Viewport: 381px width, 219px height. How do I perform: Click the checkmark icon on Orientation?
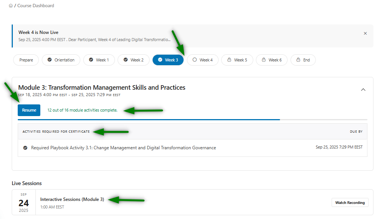pos(49,60)
